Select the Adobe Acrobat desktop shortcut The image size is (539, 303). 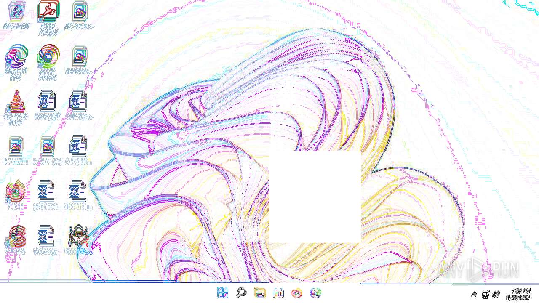[x=48, y=17]
